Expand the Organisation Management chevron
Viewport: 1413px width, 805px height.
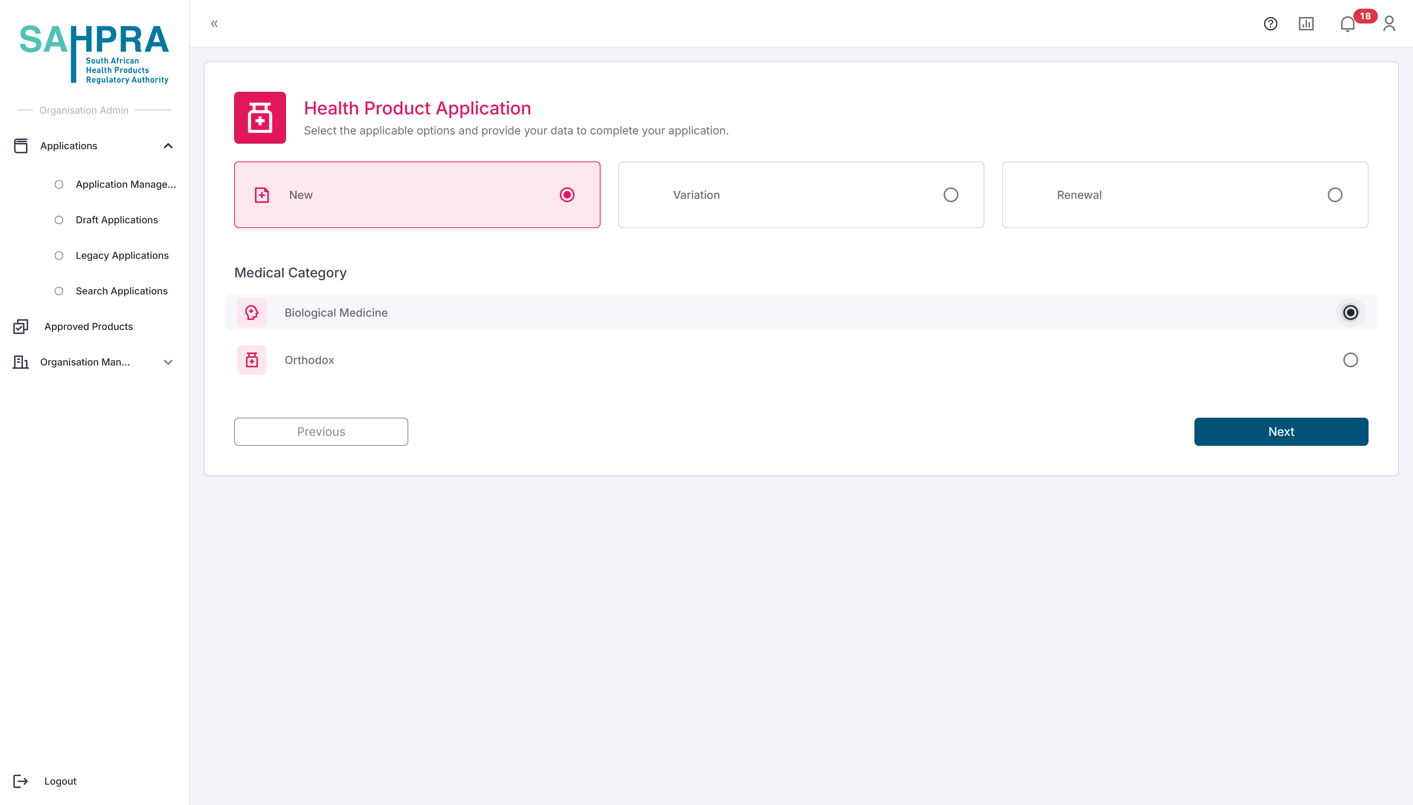168,362
